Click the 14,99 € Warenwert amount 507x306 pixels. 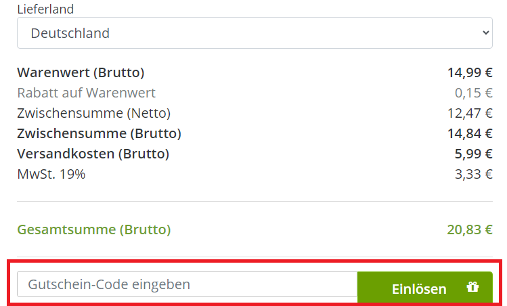pos(469,72)
